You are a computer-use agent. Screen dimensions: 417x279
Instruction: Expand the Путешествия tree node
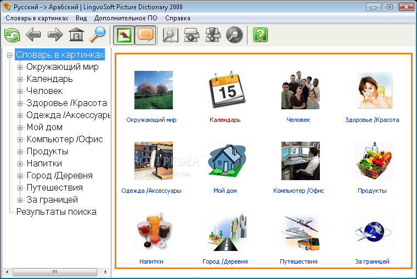coord(20,188)
